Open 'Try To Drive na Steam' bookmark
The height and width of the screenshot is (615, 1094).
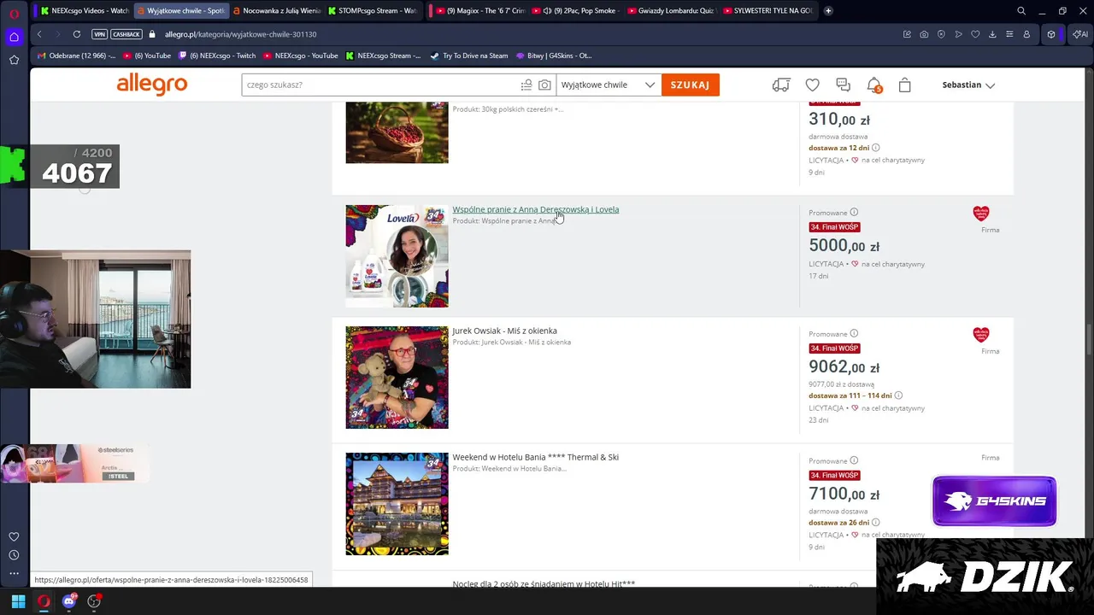click(469, 56)
